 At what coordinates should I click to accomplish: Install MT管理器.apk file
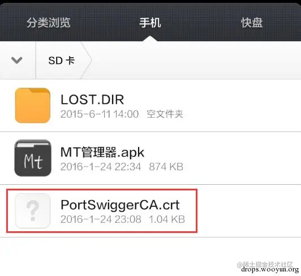click(x=102, y=152)
